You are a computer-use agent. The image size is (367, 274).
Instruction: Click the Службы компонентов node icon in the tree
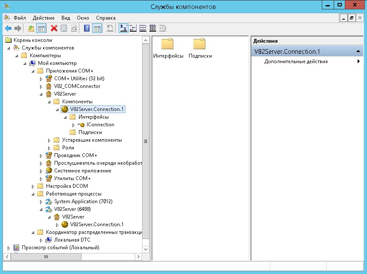coord(16,48)
